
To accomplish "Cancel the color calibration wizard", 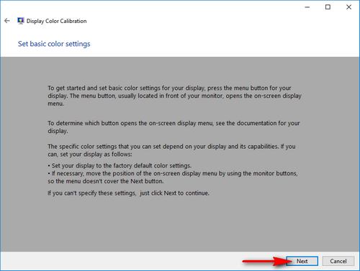I will pos(338,261).
